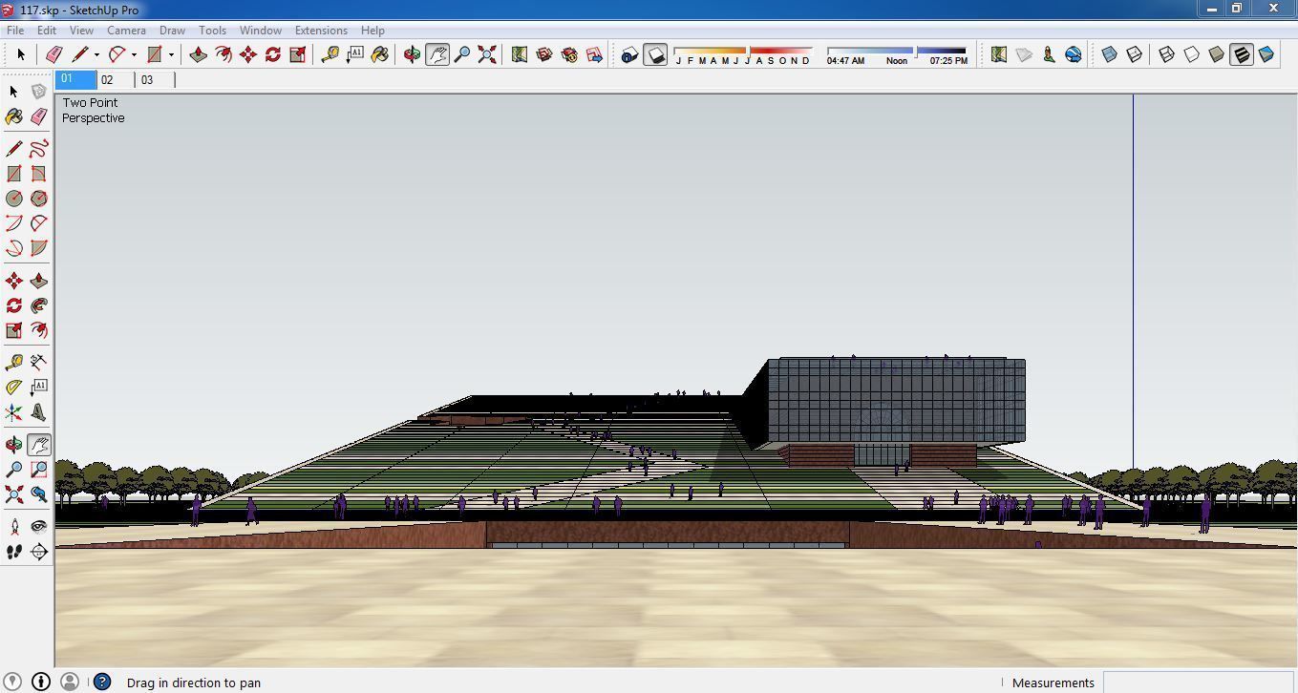Switch to Monochrome face style
The image size is (1298, 693).
[1266, 54]
